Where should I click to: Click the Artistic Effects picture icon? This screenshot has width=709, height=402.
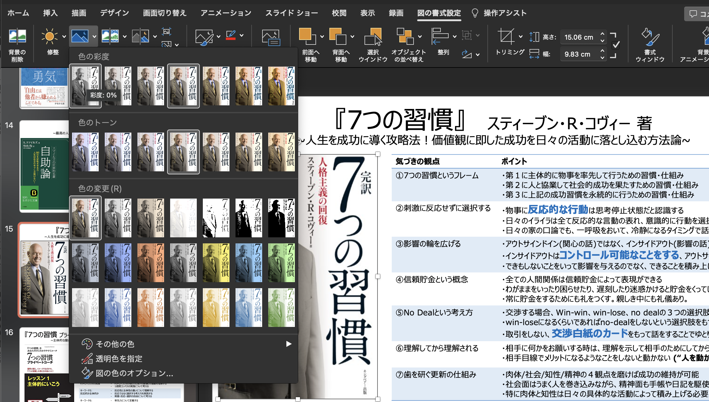[x=110, y=37]
